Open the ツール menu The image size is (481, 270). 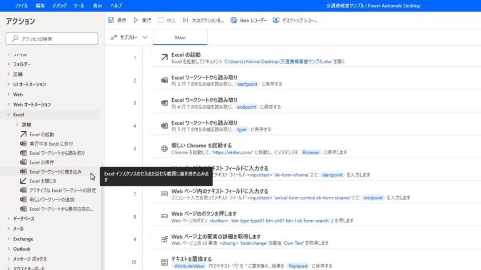click(x=79, y=6)
